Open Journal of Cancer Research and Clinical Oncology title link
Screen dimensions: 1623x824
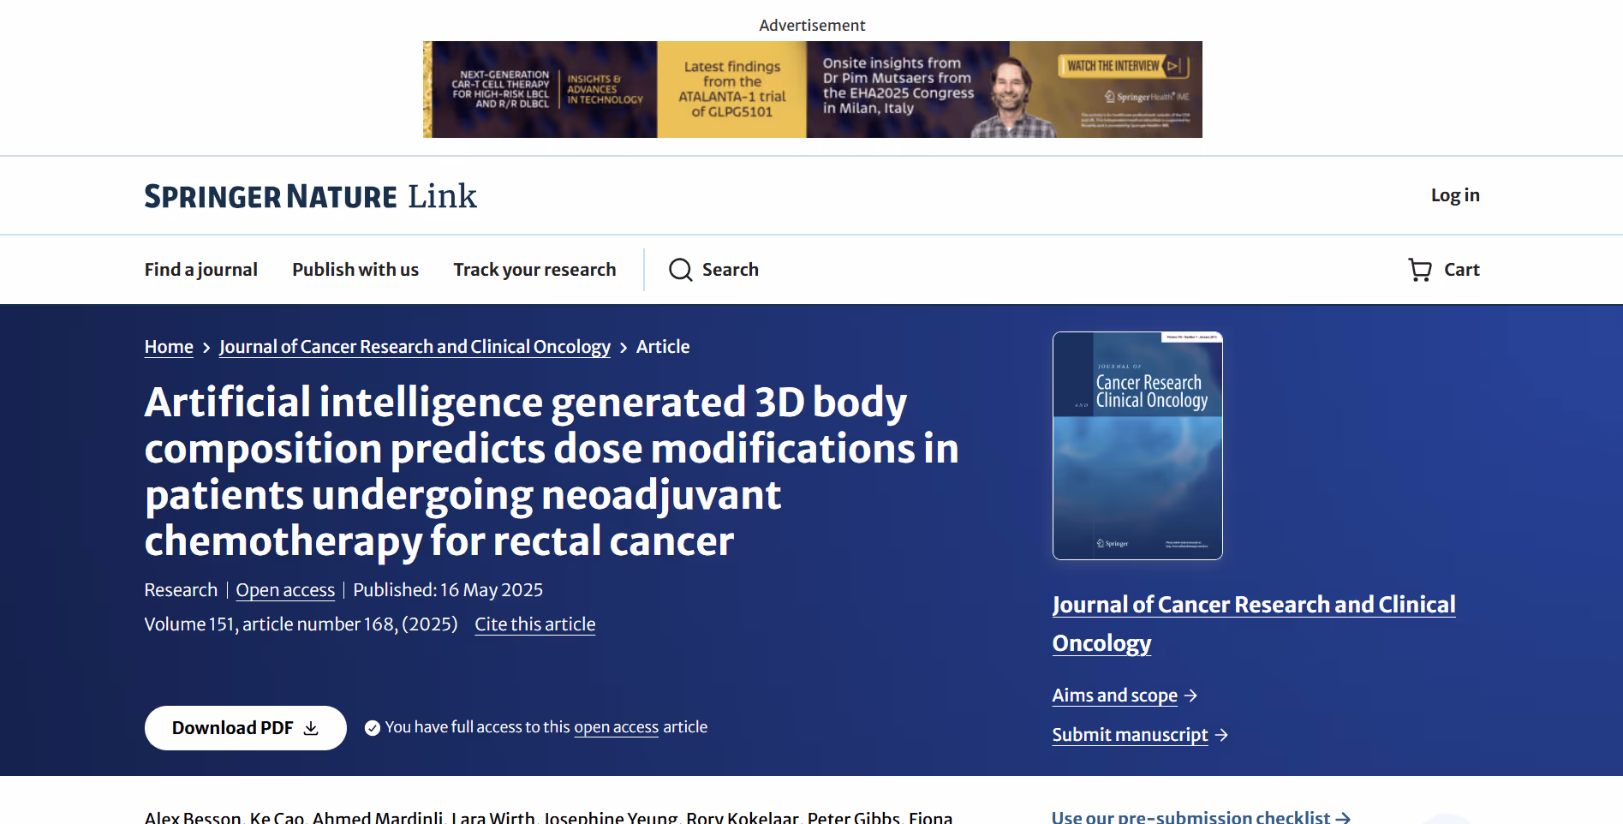tap(1254, 624)
